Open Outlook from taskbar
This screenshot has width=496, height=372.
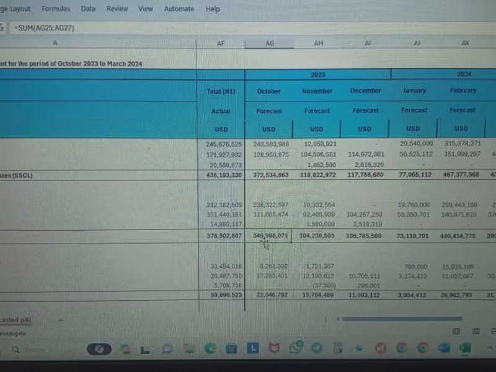444,348
